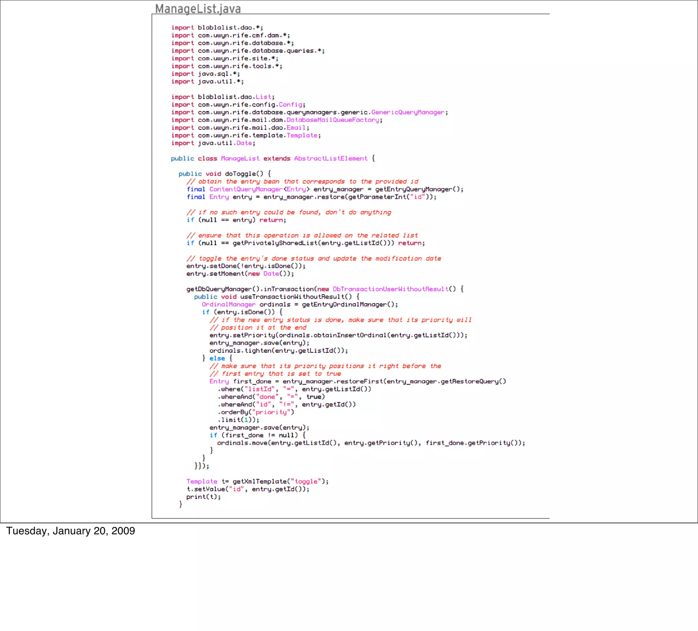This screenshot has height=631, width=698.
Task: Click the ContentQueryManager type name
Action: coord(246,189)
